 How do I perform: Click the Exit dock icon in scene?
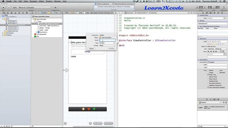94,109
